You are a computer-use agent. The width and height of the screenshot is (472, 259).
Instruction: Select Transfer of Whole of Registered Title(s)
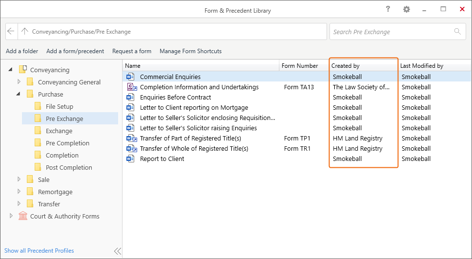(194, 148)
